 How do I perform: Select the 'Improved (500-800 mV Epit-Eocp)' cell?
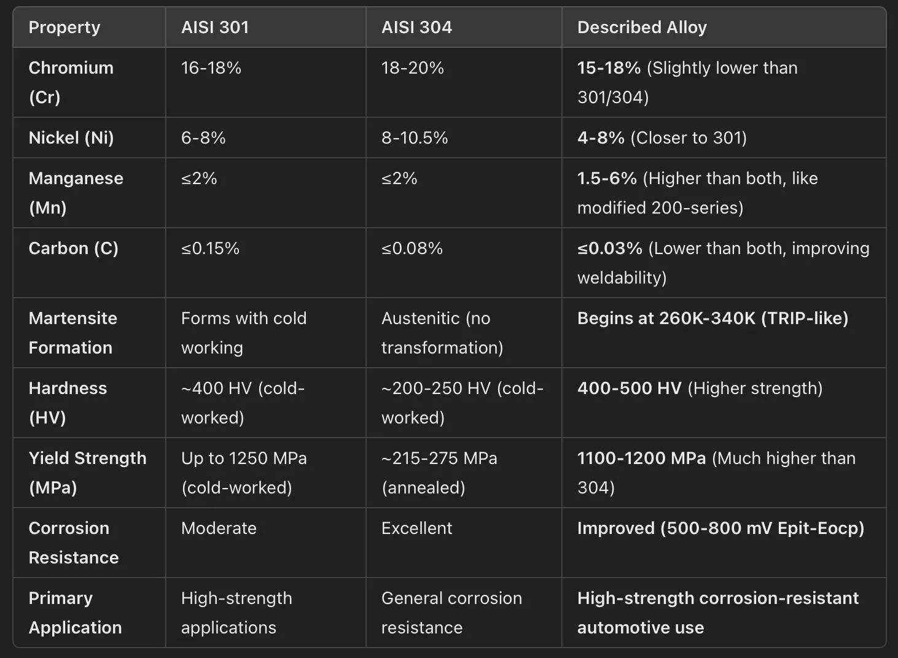(724, 543)
